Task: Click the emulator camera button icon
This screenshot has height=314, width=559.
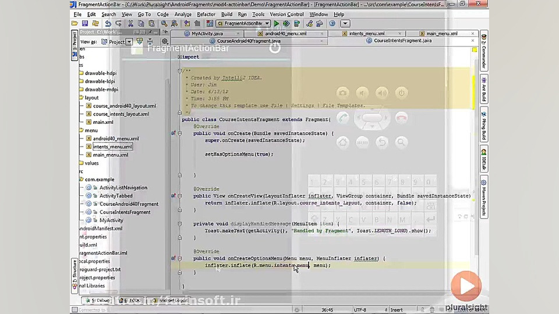Action: 343,93
